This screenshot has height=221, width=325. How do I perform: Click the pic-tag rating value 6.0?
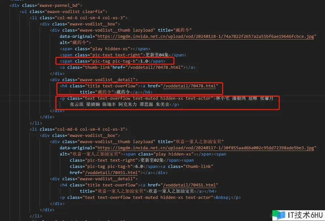coord(139,167)
